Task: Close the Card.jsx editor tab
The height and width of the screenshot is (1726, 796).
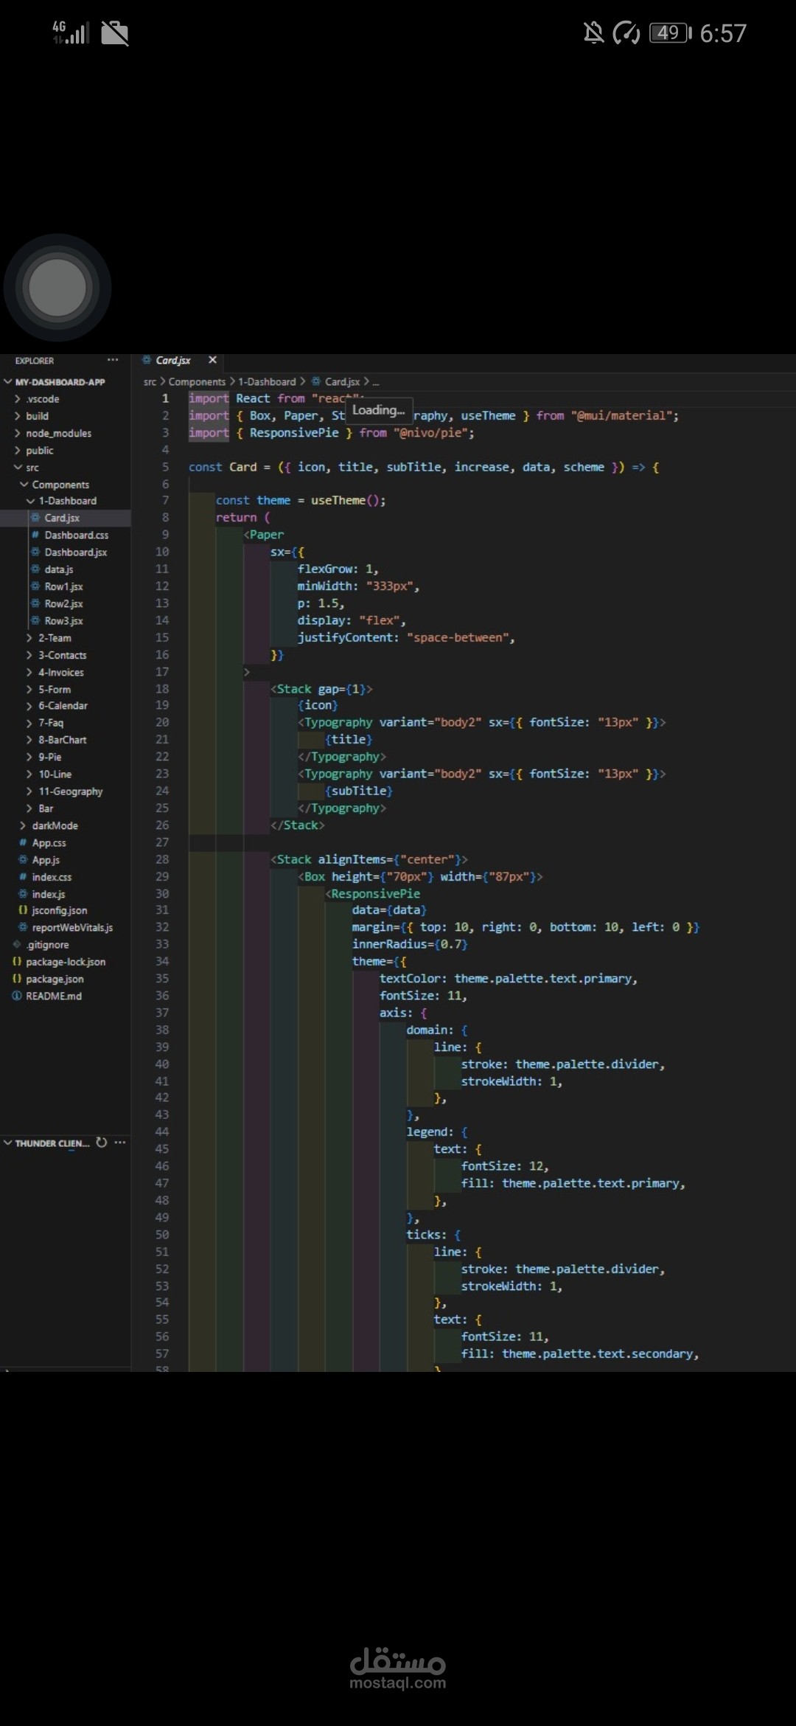Action: coord(212,360)
